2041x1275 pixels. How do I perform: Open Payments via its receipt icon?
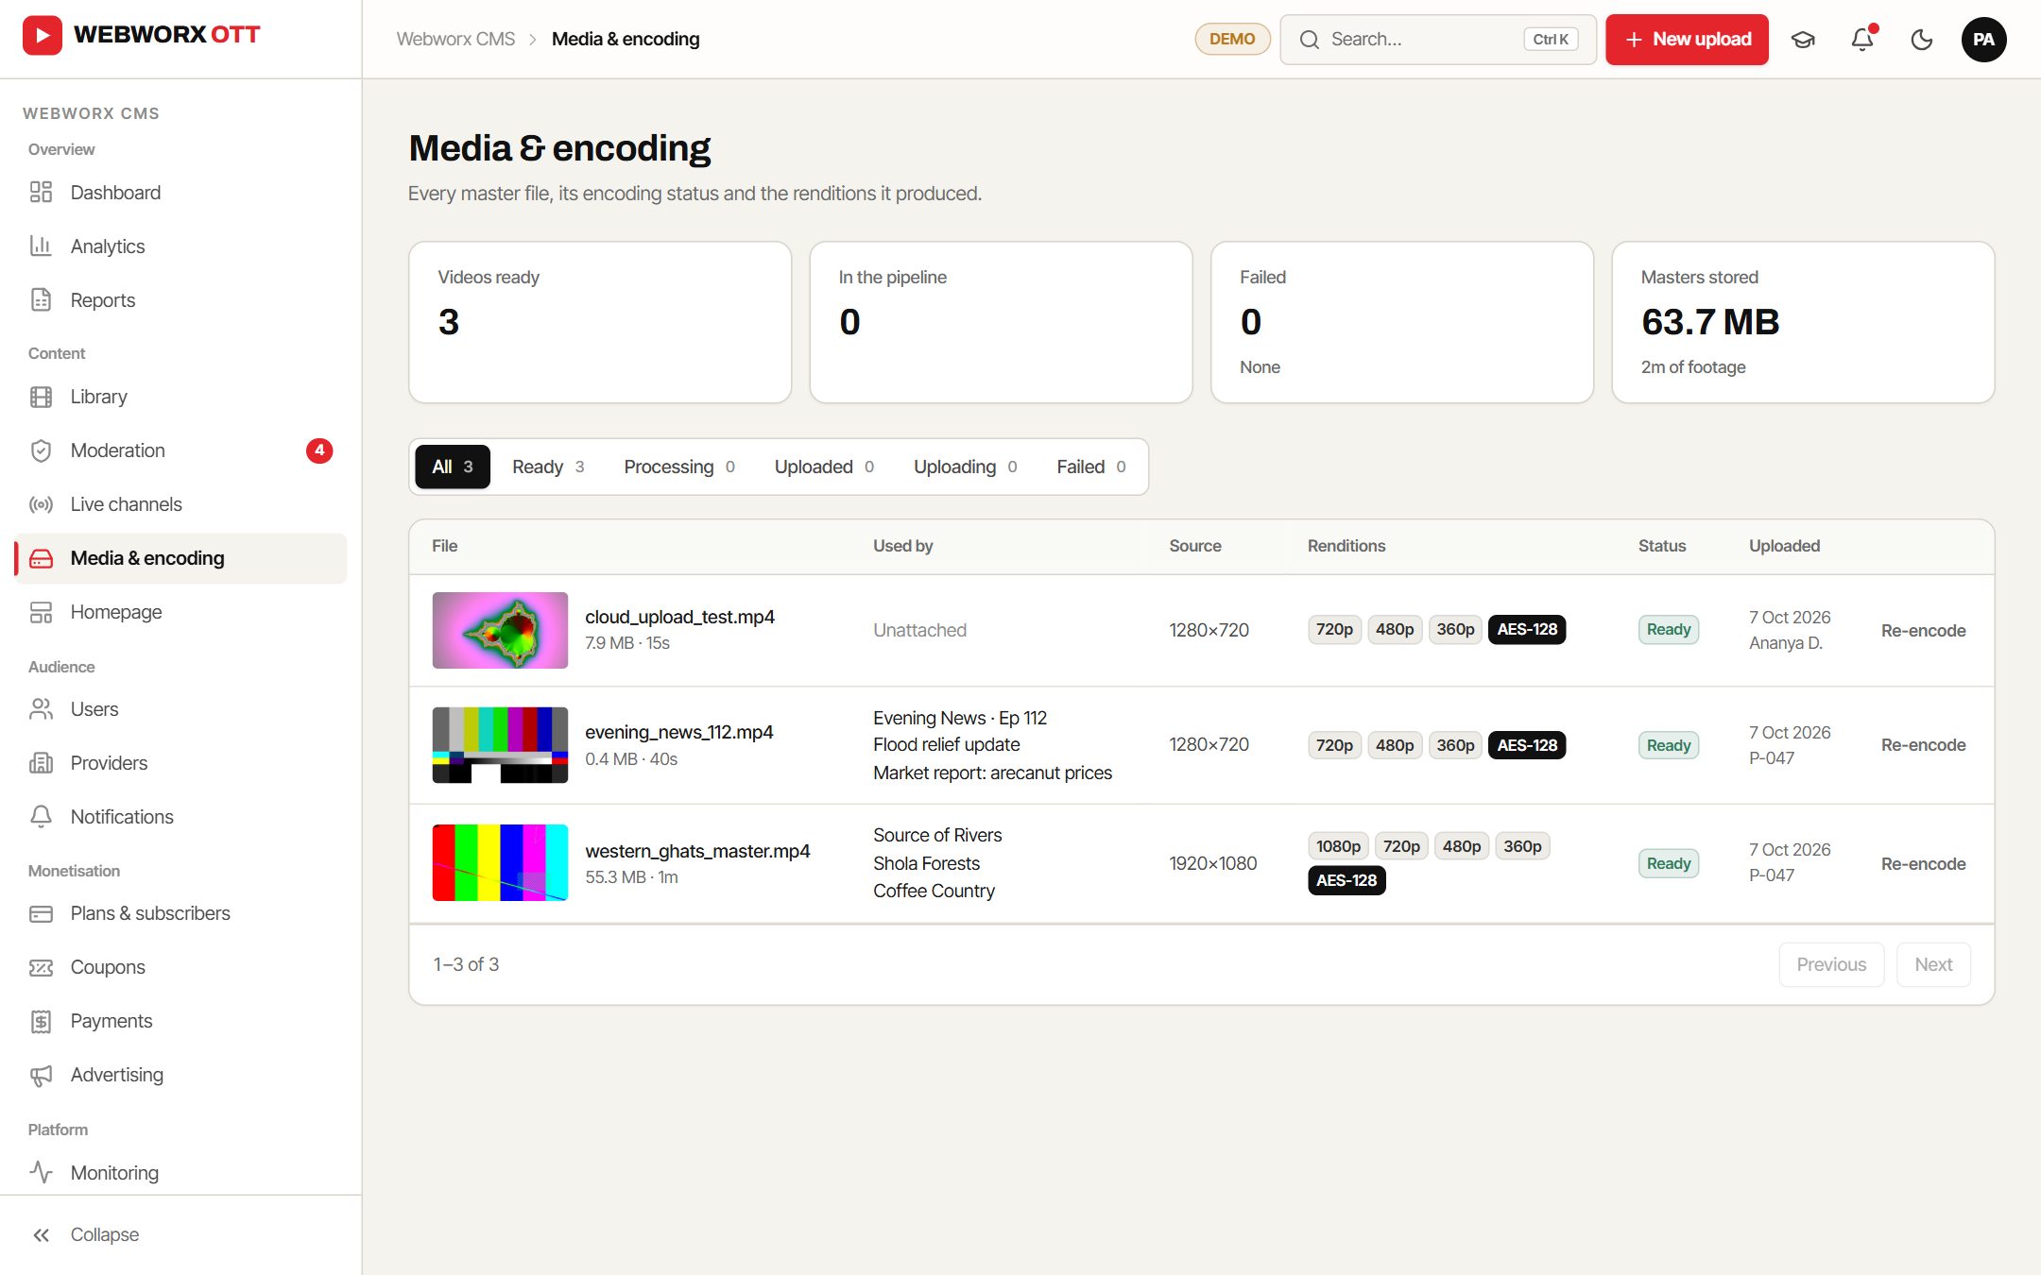tap(41, 1021)
